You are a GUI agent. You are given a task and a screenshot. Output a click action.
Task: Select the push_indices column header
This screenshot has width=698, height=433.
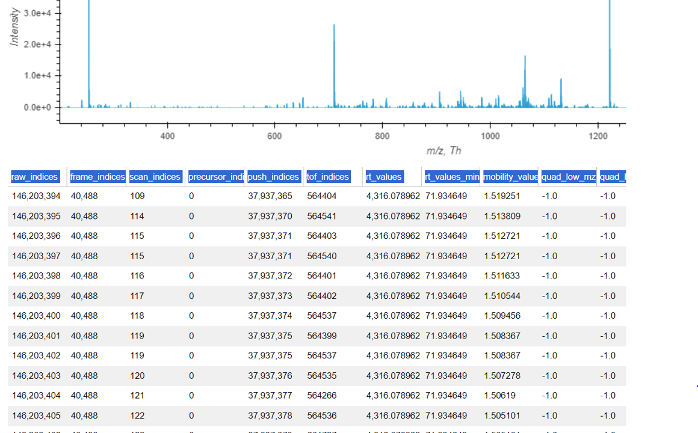273,177
